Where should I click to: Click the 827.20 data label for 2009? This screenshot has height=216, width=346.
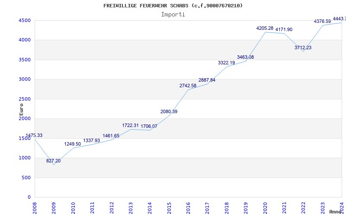pos(54,161)
